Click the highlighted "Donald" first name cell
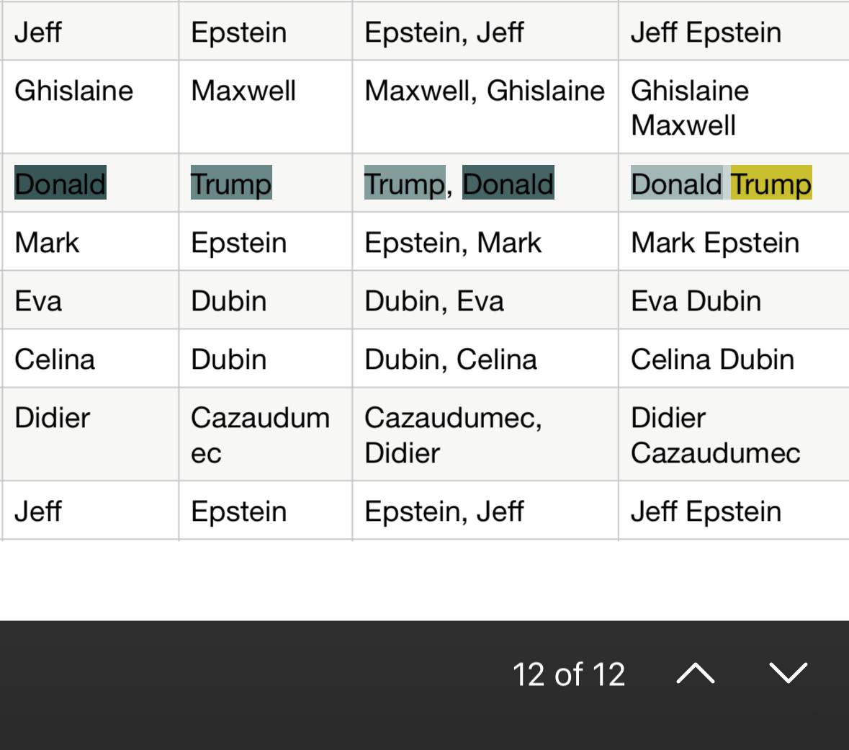Screen dimensions: 849x750 (60, 184)
